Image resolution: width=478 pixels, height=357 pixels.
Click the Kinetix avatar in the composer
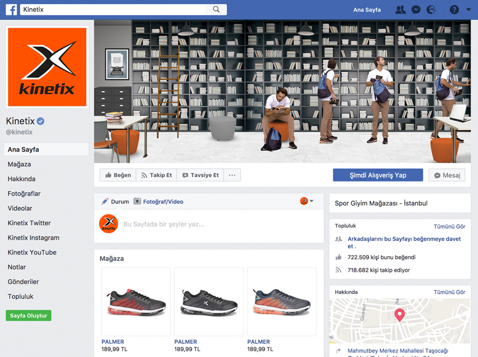pos(108,224)
